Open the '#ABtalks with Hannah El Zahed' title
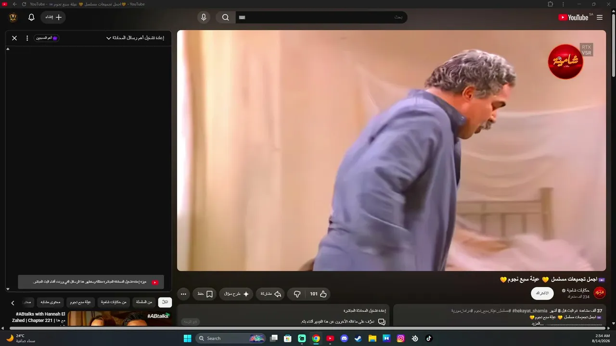Viewport: 616px width, 346px height. click(38, 317)
